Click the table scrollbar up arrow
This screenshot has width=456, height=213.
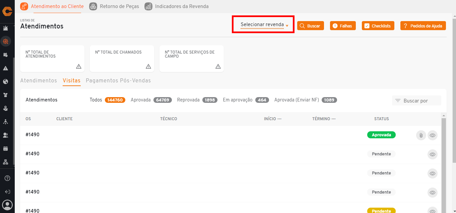(444, 116)
